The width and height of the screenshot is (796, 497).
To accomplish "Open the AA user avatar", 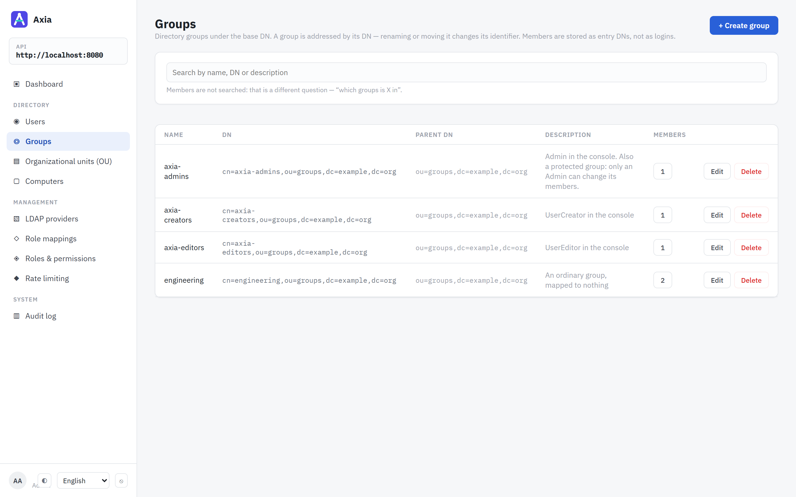I will 17,480.
